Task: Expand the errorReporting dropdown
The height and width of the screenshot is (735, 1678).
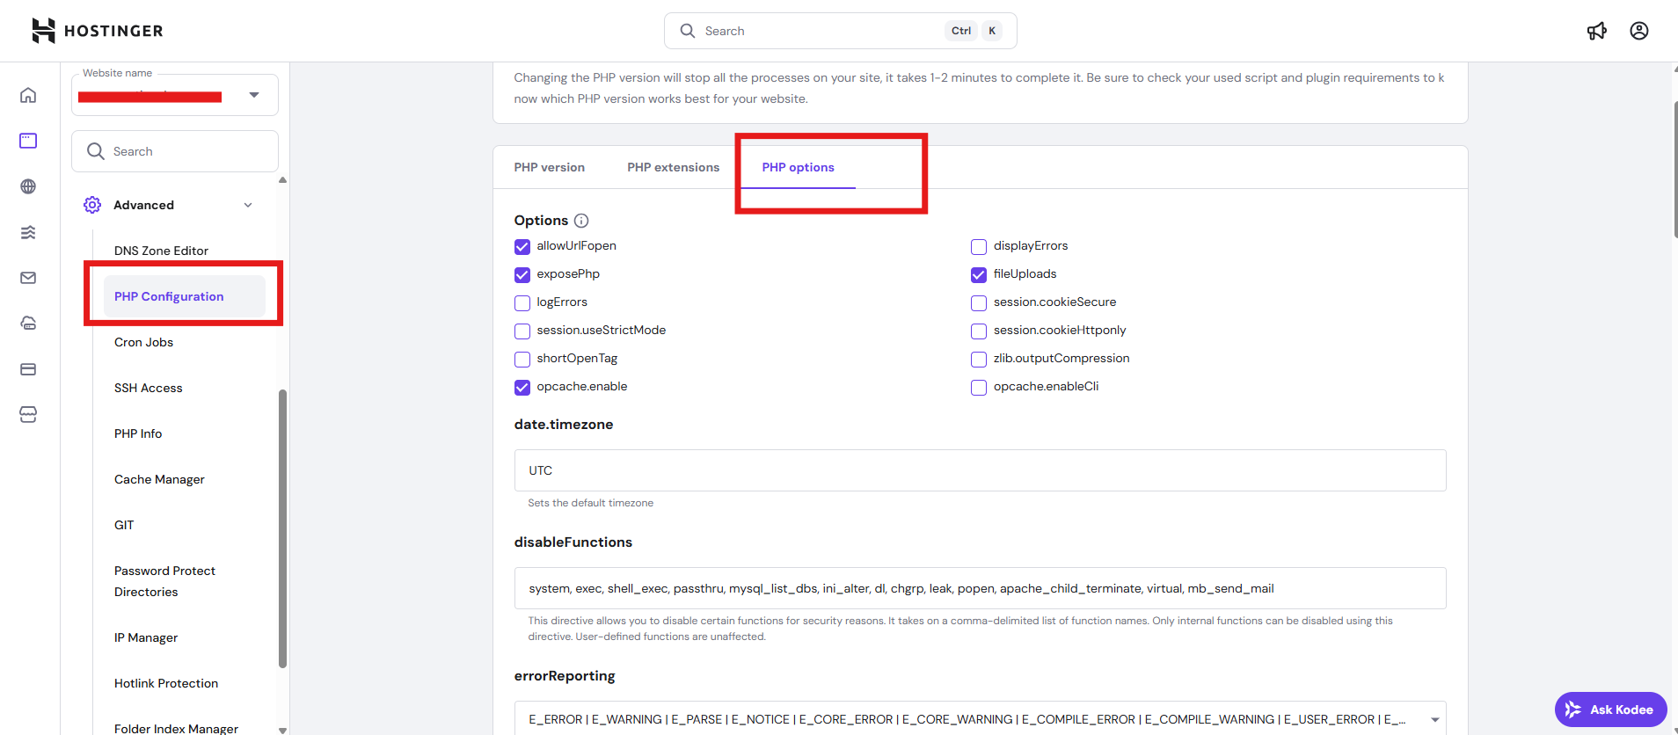Action: [x=1434, y=719]
